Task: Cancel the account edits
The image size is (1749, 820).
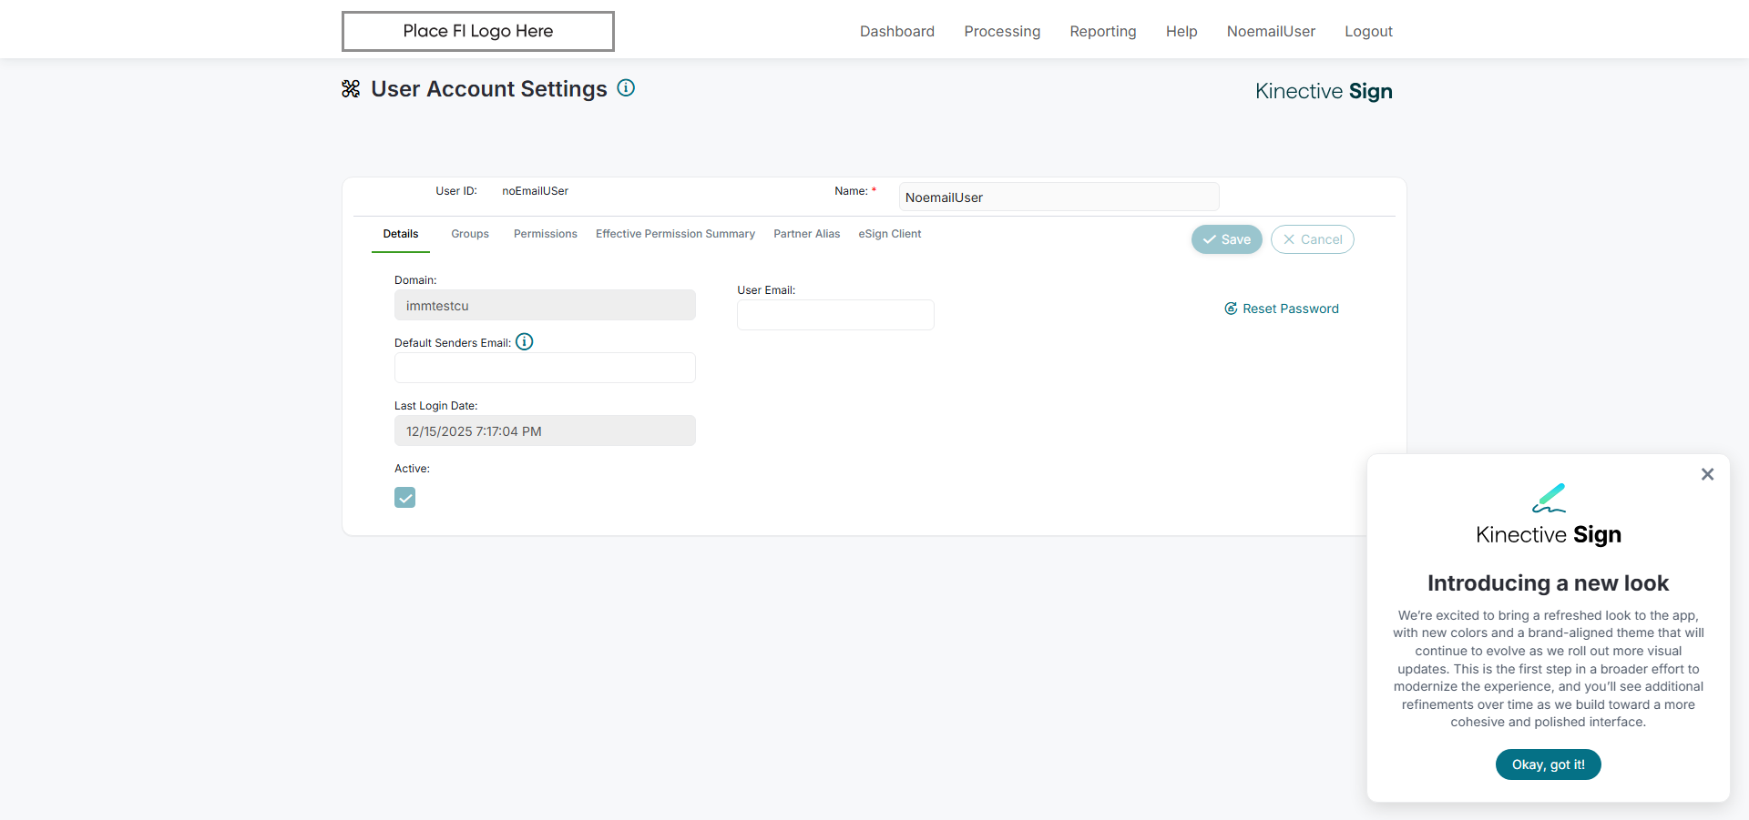Action: coord(1313,239)
